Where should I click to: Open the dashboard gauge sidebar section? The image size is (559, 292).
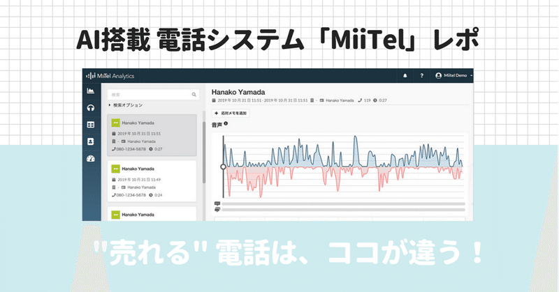[x=91, y=159]
